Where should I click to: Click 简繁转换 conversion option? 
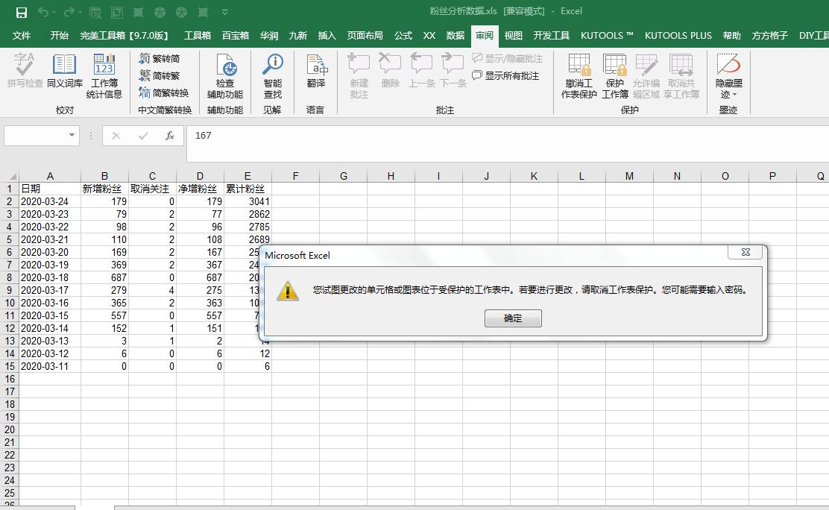point(164,93)
